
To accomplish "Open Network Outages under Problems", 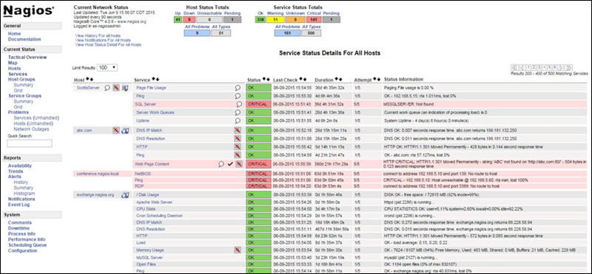I will 31,129.
